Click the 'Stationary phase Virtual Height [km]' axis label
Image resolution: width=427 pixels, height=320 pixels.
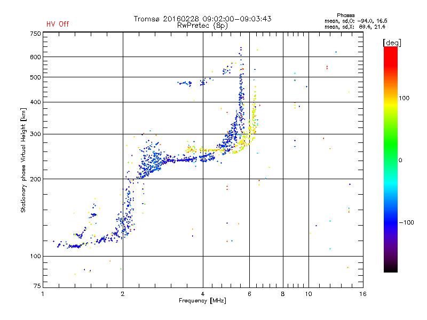[23, 161]
